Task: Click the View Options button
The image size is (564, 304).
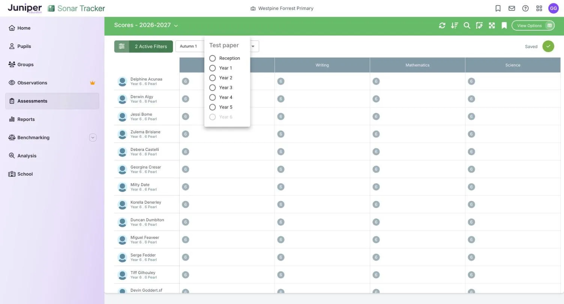Action: [533, 25]
